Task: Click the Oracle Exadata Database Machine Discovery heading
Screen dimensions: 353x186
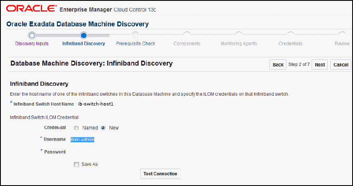Action: [77, 24]
